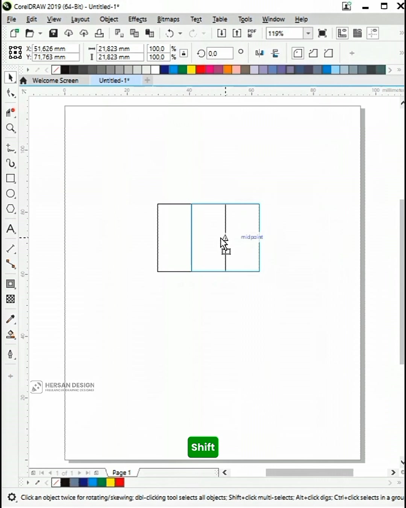Screen dimensions: 406x508
Task: Pick red swatch in document palette
Action: point(120,482)
